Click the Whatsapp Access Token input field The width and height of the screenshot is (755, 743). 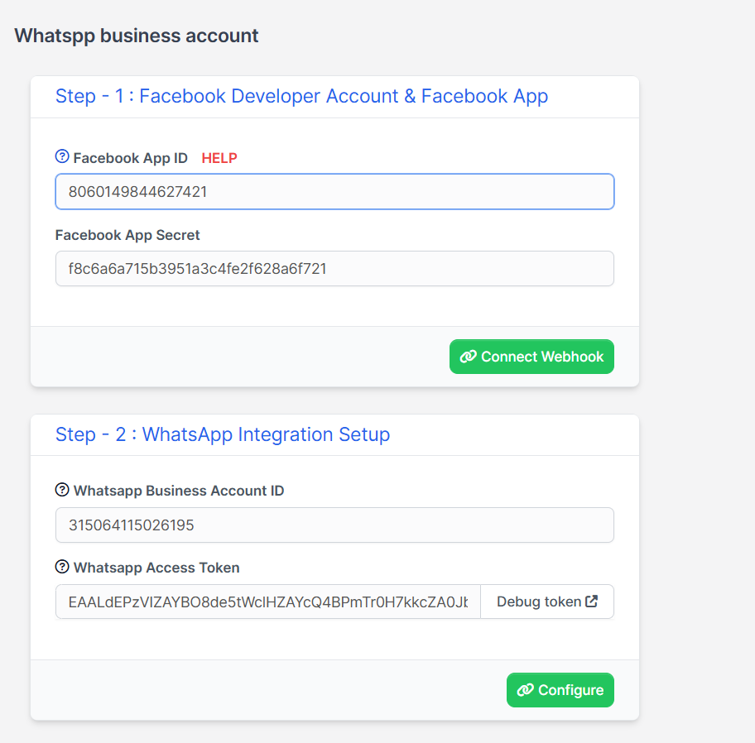pos(268,602)
